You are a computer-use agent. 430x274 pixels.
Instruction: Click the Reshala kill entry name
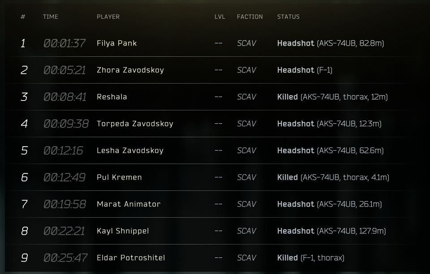112,97
